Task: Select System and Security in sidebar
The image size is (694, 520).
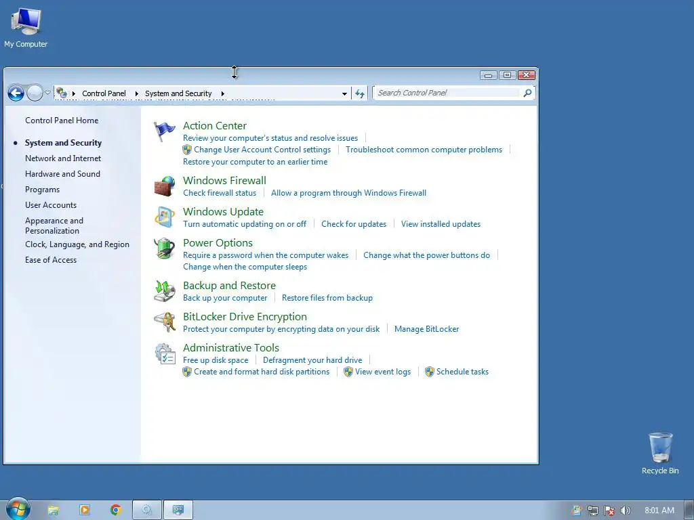Action: click(x=63, y=143)
